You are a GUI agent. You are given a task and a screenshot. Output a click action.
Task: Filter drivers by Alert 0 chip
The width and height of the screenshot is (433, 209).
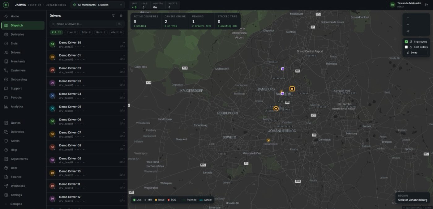tap(116, 32)
